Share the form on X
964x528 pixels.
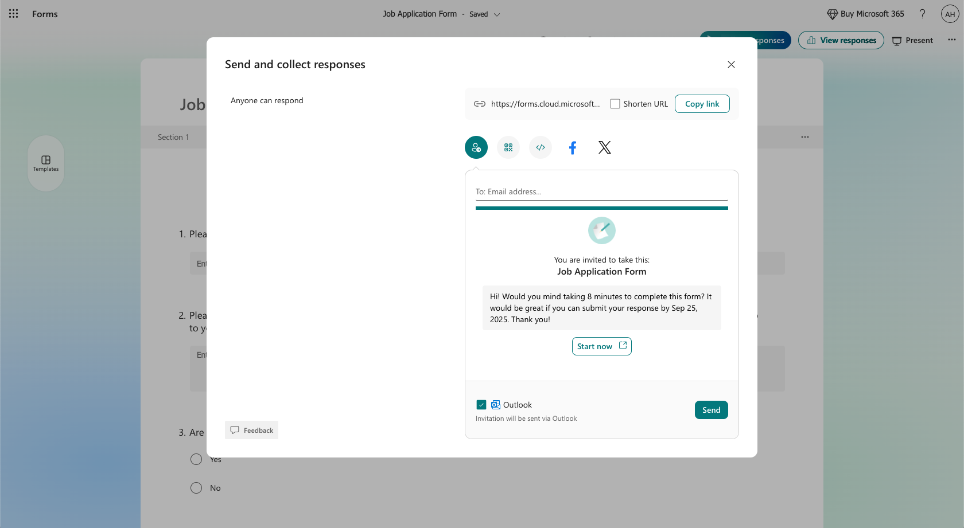[x=604, y=147]
